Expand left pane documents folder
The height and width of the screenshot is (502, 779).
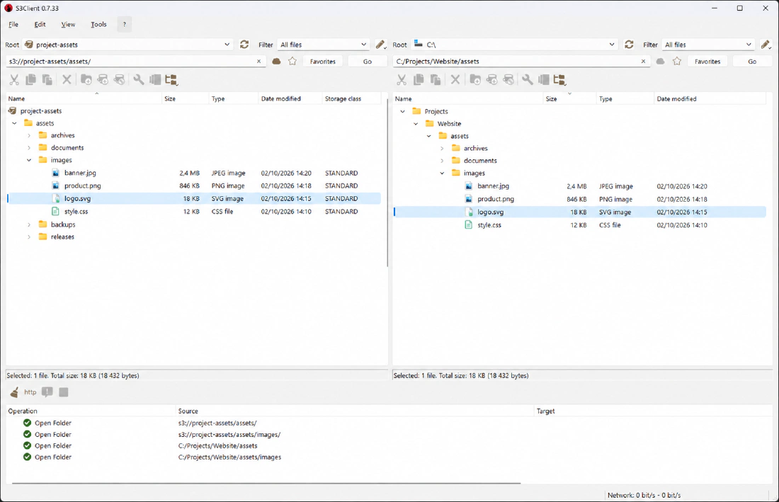(x=29, y=148)
